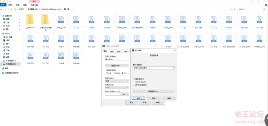The image size is (268, 126).
Task: Open 百度网盘同步空间 in the sidebar
Action: [x=10, y=73]
